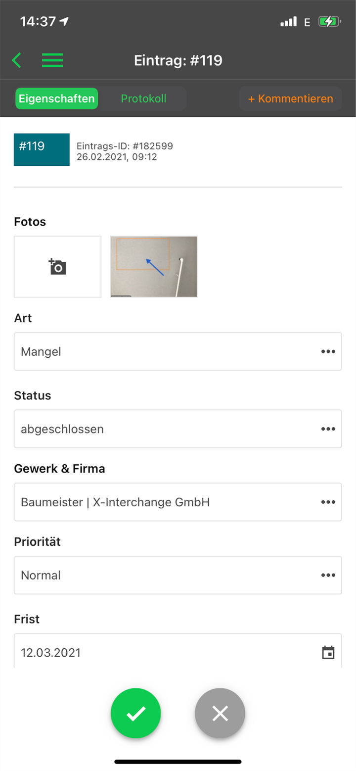Confirm changes with green checkmark button
Image resolution: width=356 pixels, height=771 pixels.
pyautogui.click(x=136, y=713)
